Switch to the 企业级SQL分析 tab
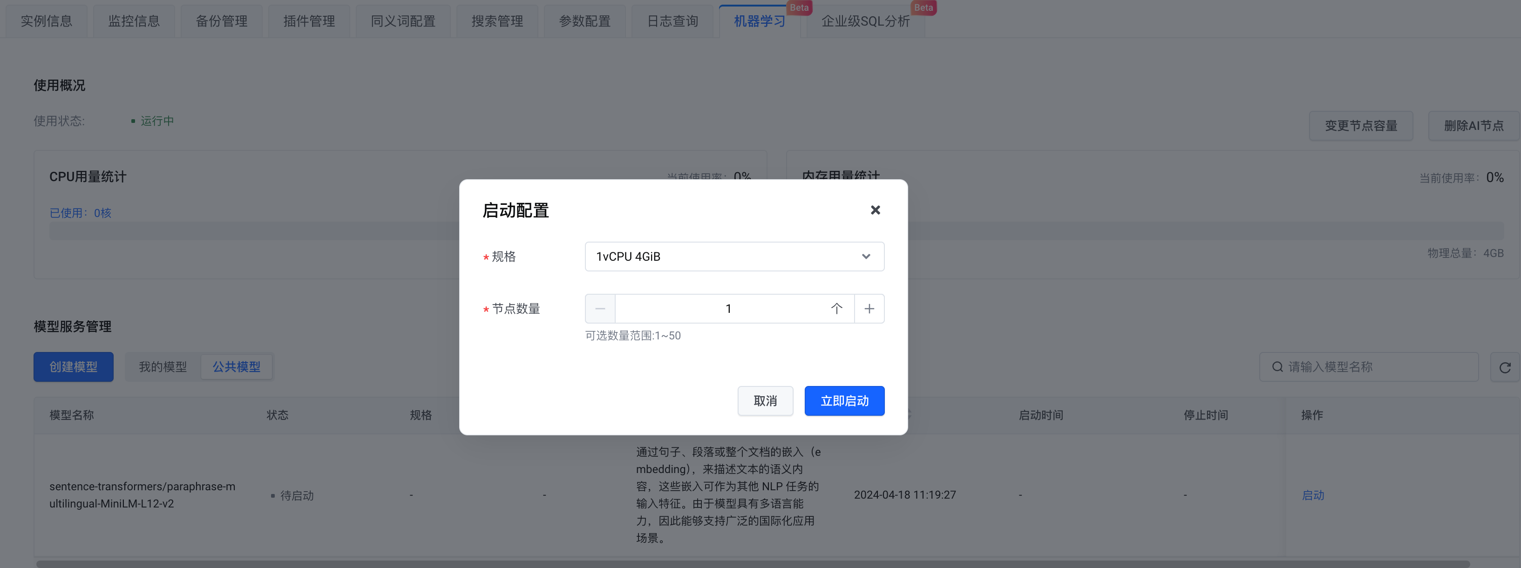The image size is (1521, 568). pyautogui.click(x=865, y=21)
